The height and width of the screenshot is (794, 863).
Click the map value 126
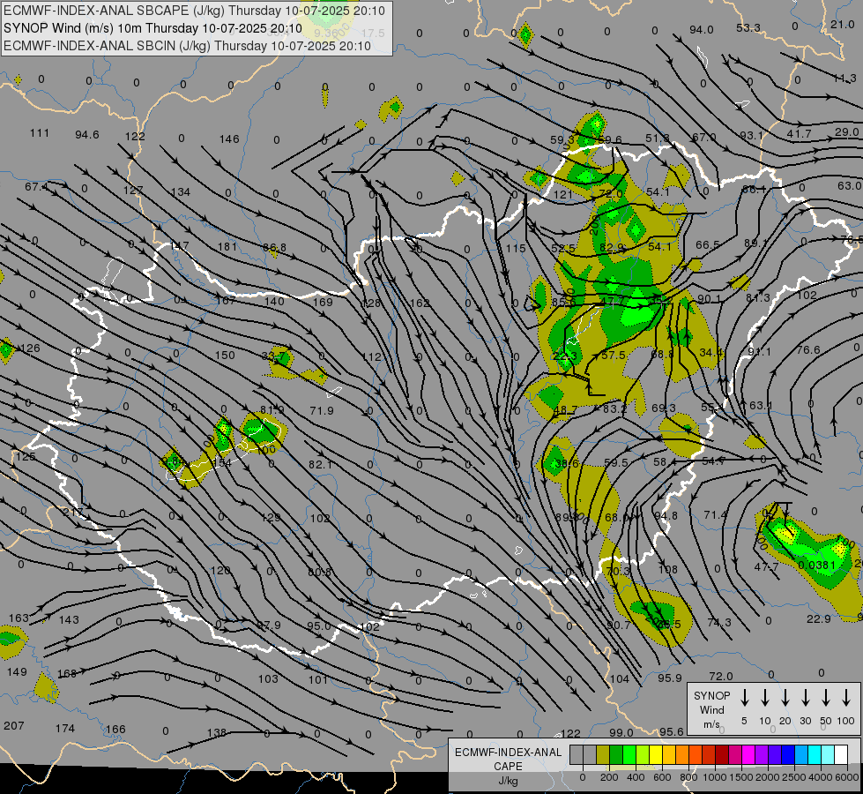click(x=30, y=348)
